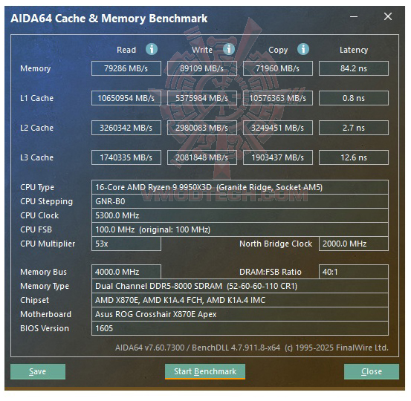
Task: Click L3 Cache write 2081848 MB/s
Action: (x=202, y=157)
